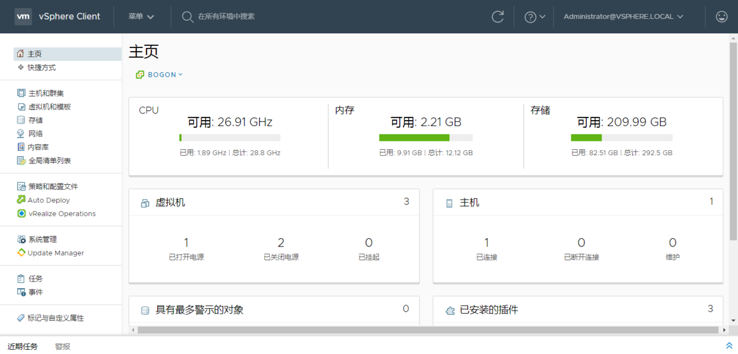738x354 pixels.
Task: Switch to the 近期任务 tab
Action: click(22, 346)
